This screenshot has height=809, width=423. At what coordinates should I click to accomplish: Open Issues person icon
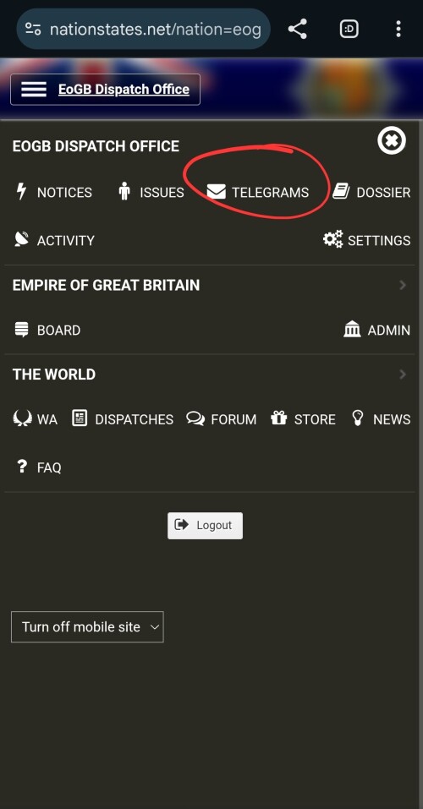coord(124,192)
